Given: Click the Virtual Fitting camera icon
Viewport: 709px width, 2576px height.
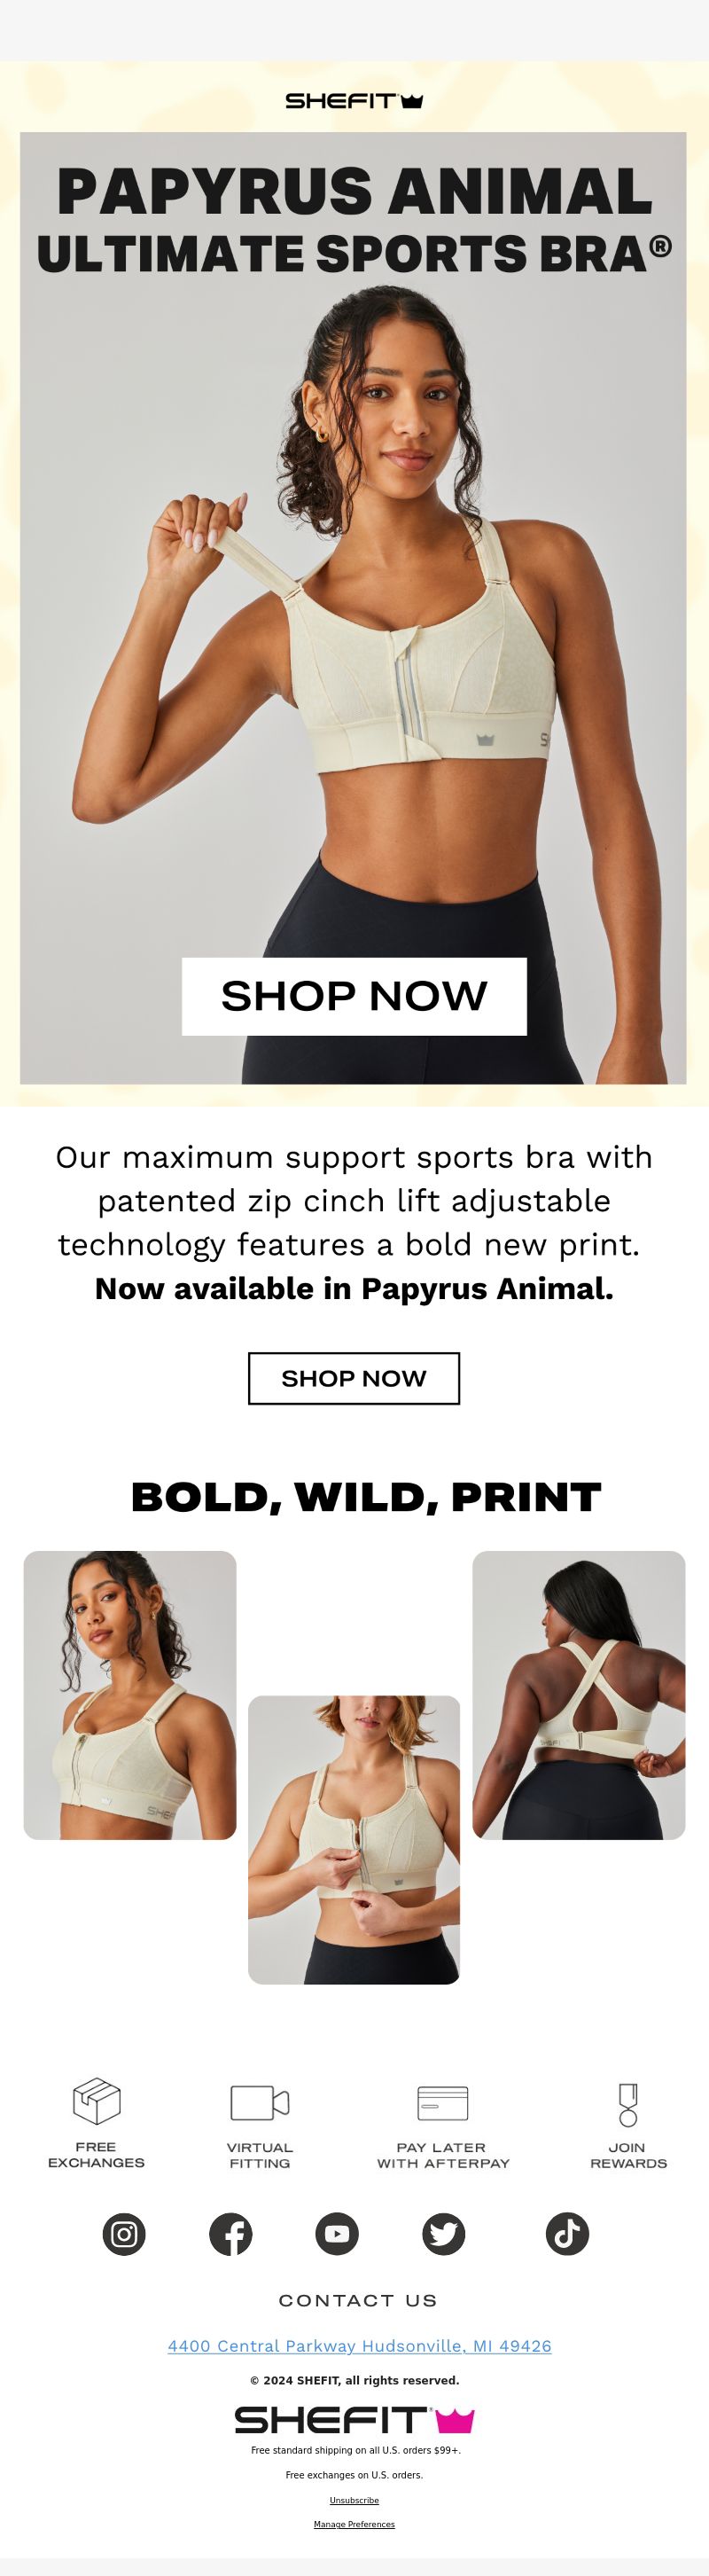Looking at the screenshot, I should coord(260,2102).
